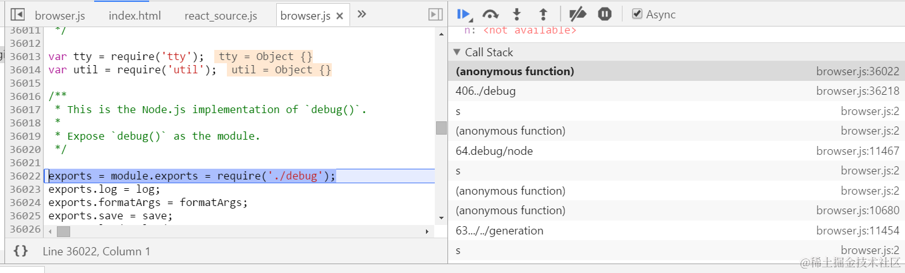The image size is (905, 273).
Task: Click the "var util = require('util')" statement
Action: [133, 70]
